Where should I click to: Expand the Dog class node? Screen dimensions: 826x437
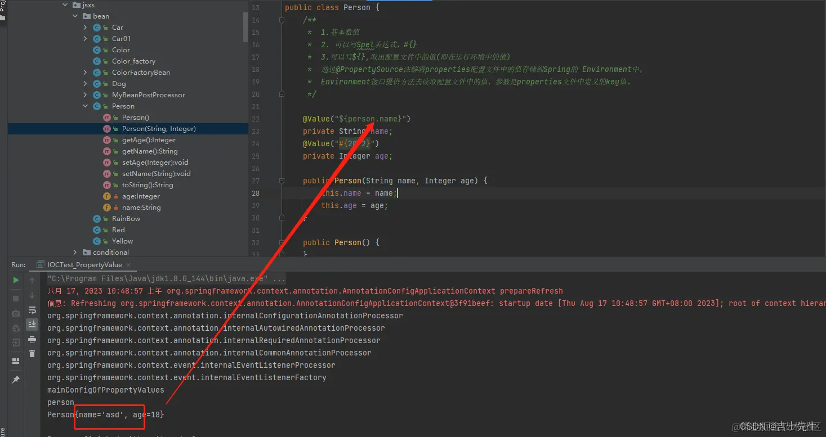85,84
